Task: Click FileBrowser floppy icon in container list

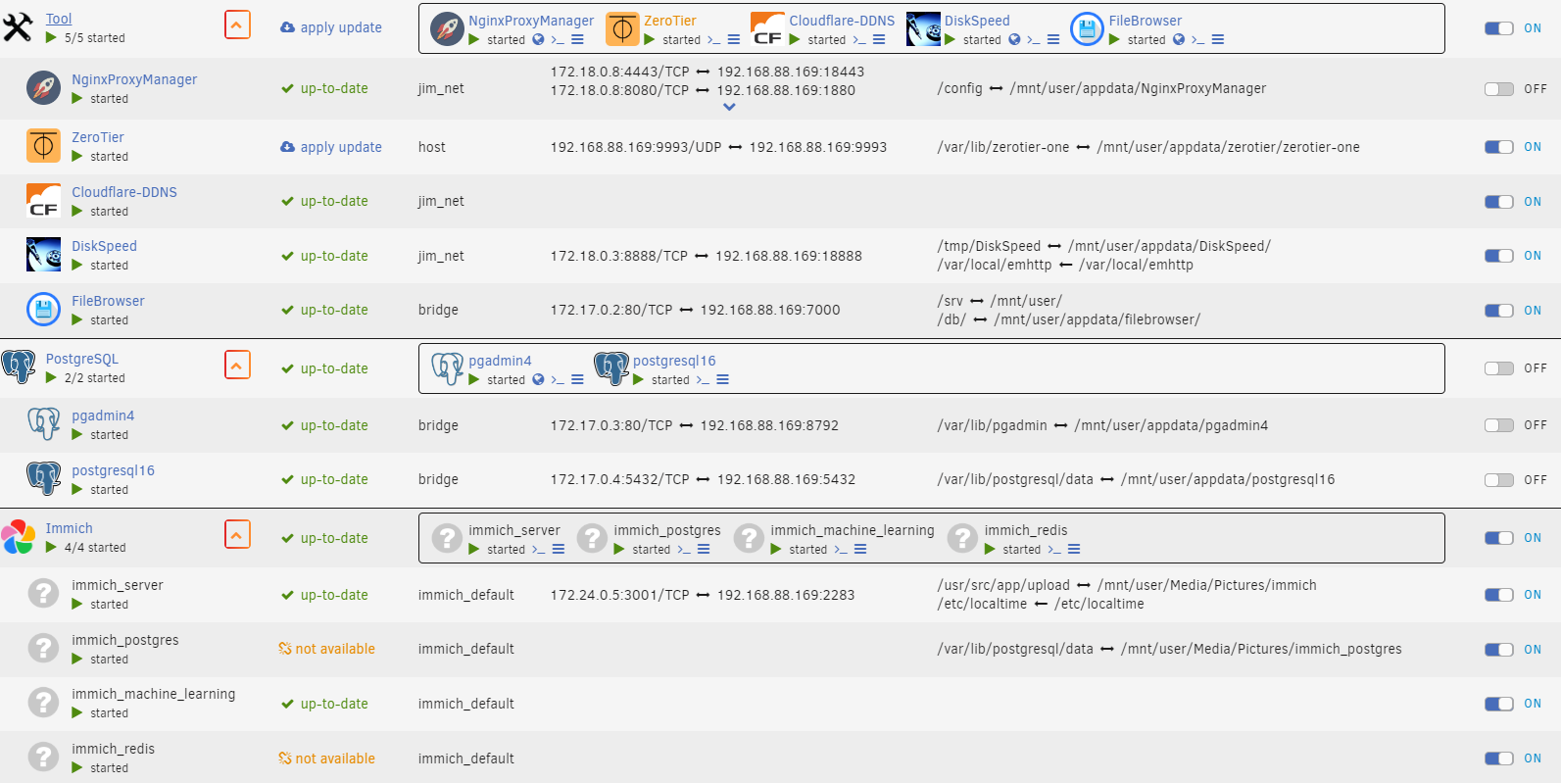Action: 43,310
